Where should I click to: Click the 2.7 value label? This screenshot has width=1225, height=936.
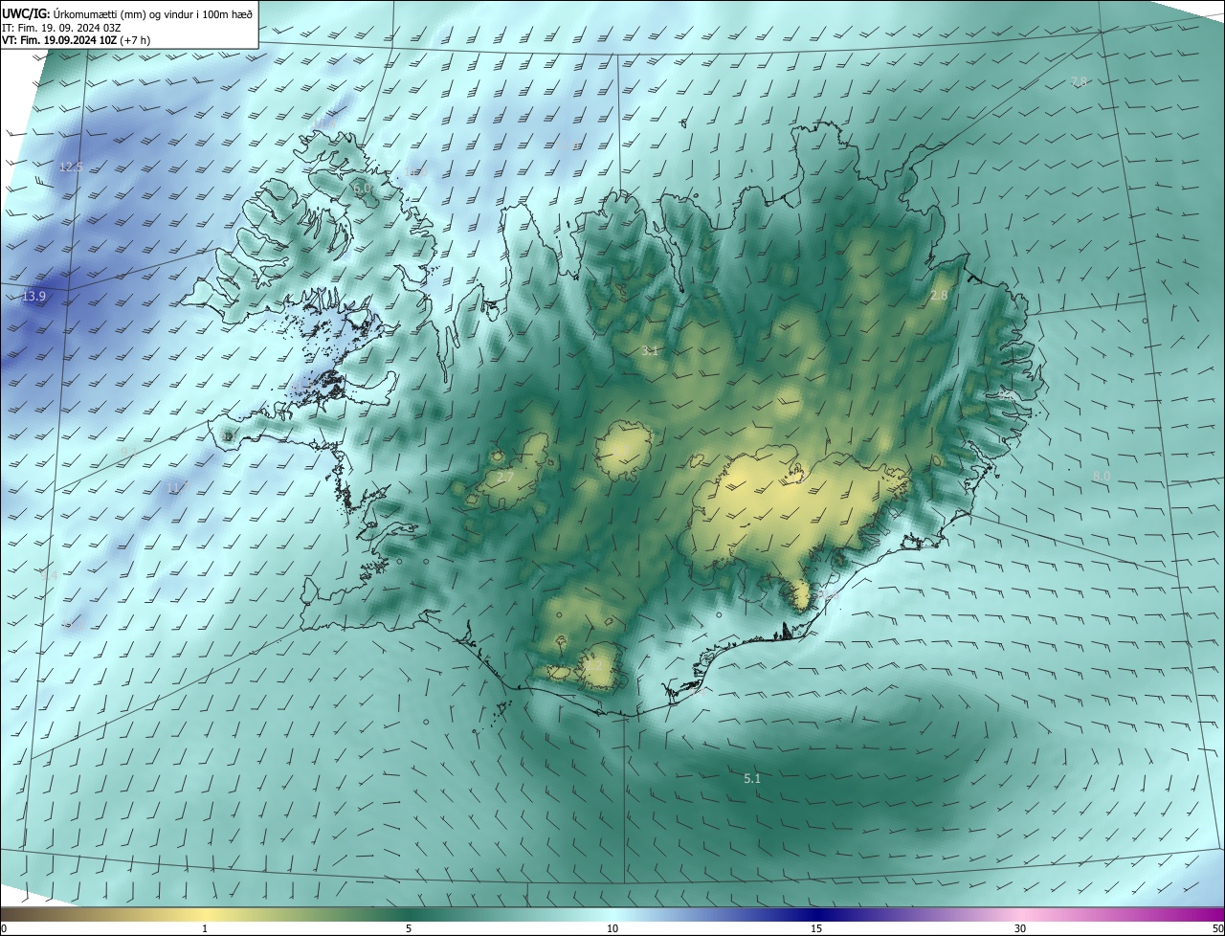point(506,477)
